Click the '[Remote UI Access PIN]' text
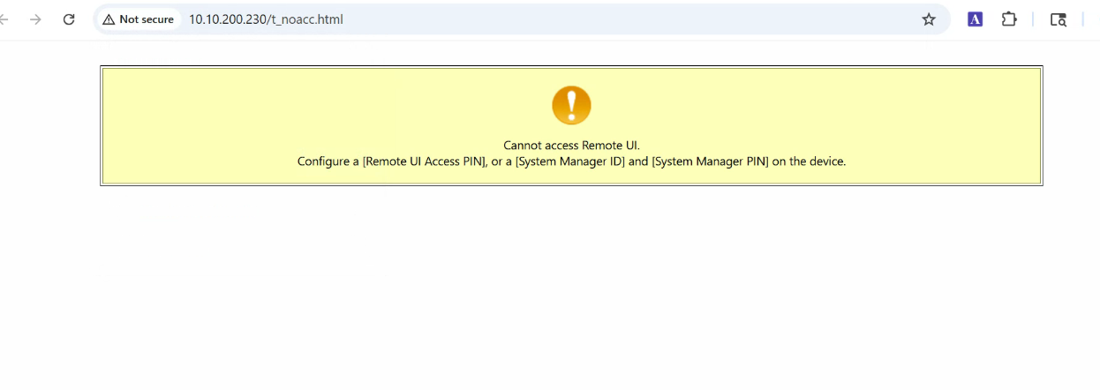1100x390 pixels. tap(425, 161)
